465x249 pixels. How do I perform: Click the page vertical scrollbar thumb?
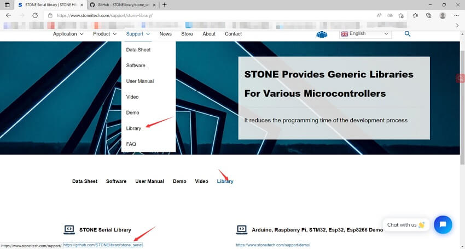462,108
